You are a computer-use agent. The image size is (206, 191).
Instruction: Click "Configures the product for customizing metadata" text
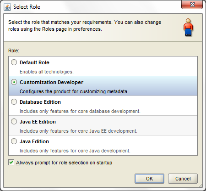[x=74, y=91]
